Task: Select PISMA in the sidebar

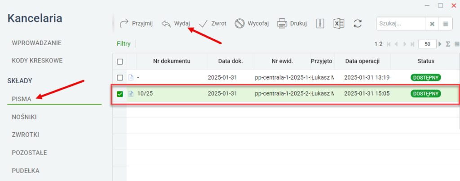Action: click(22, 99)
